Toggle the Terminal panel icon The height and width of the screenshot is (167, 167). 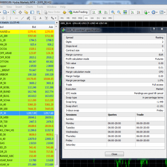click(32, 12)
